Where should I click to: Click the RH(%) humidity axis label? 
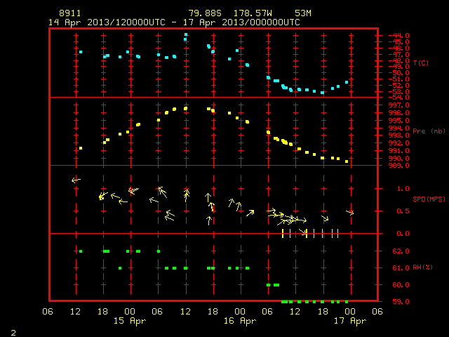pyautogui.click(x=422, y=267)
